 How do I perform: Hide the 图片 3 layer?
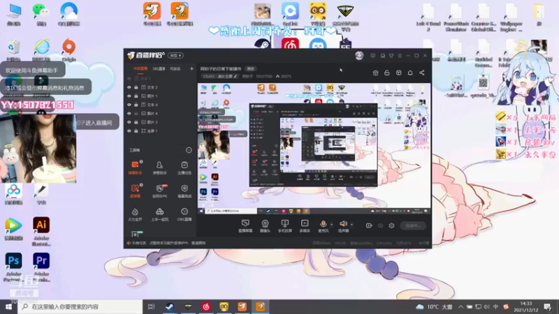[129, 122]
